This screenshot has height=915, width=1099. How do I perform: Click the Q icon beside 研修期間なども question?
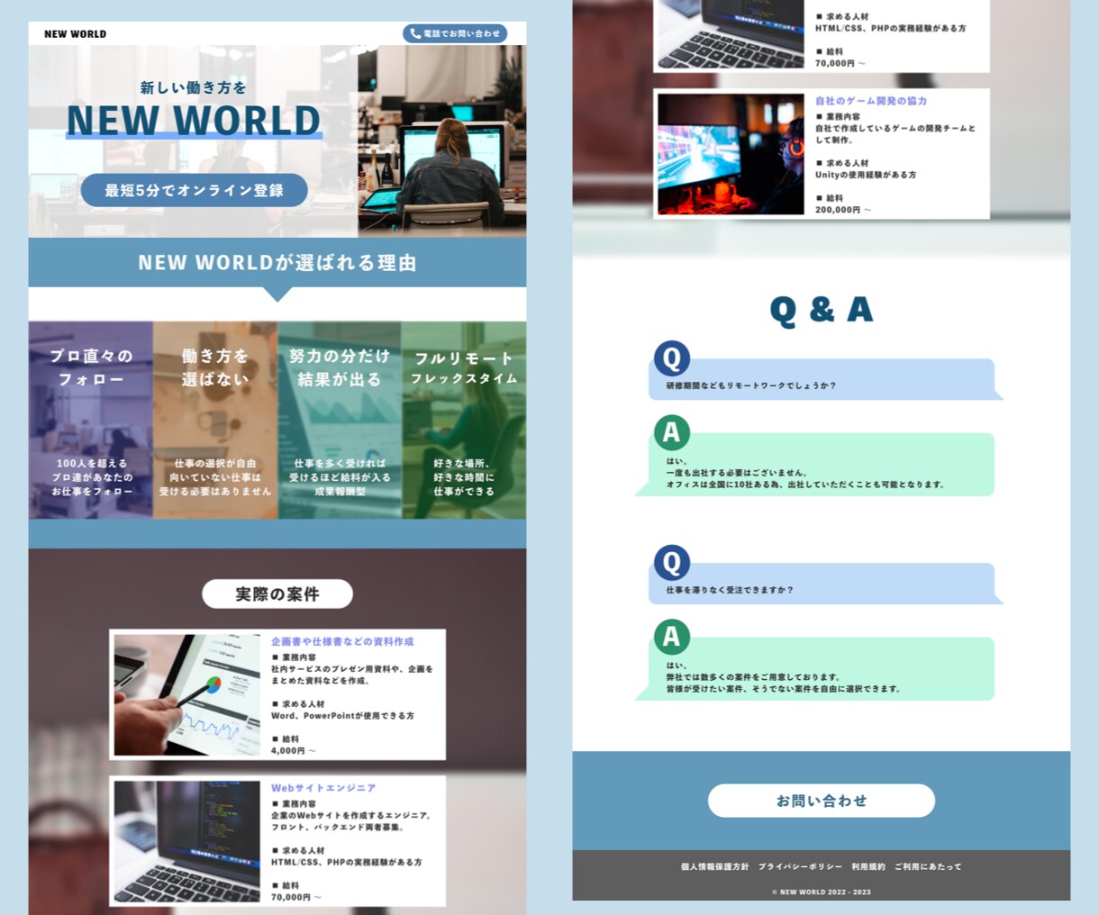point(671,358)
